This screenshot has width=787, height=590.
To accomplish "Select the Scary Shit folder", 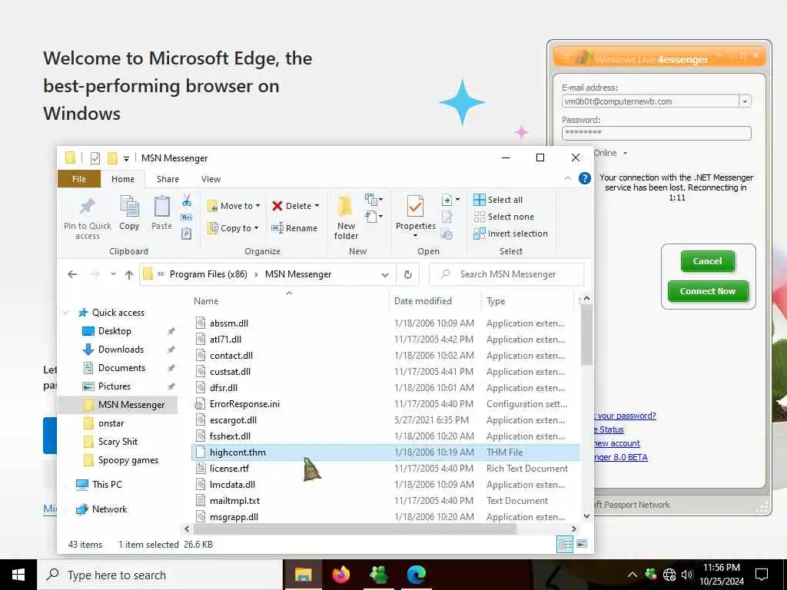I will click(x=118, y=442).
